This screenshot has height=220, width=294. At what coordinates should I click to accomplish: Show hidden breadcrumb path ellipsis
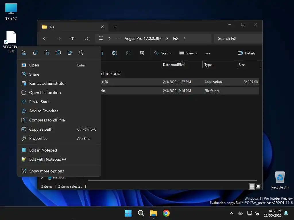coord(118,38)
